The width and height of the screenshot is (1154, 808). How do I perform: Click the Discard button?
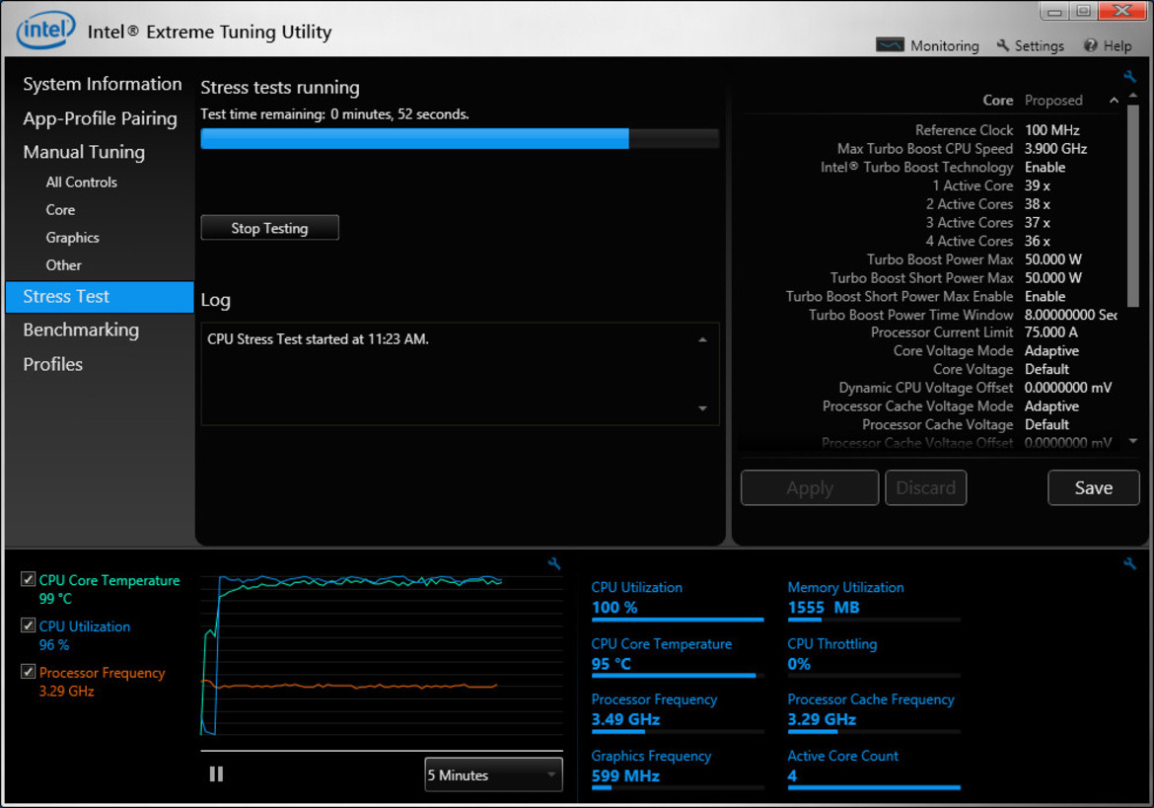tap(926, 488)
